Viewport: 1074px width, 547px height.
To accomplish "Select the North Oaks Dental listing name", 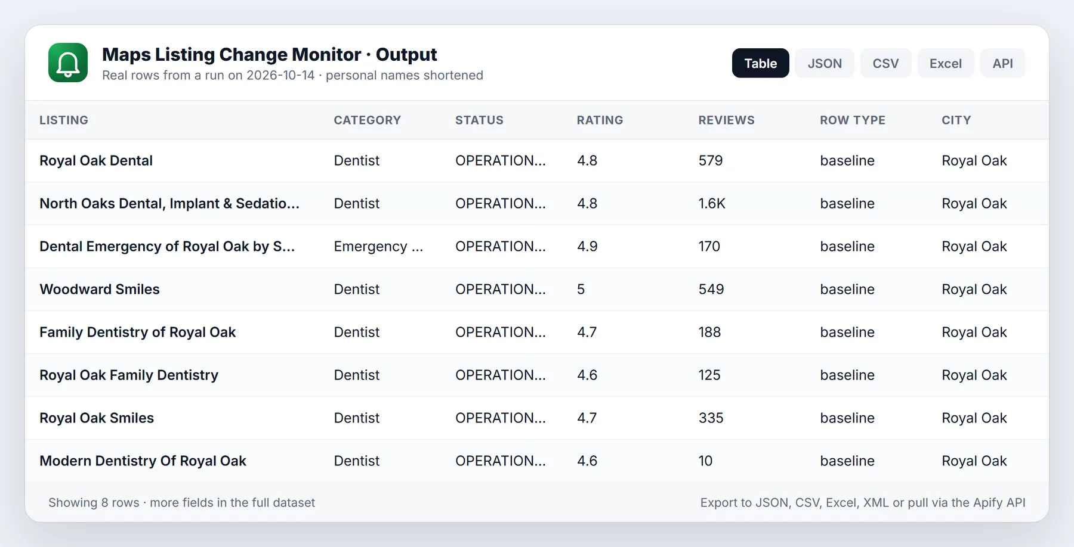I will pos(169,204).
